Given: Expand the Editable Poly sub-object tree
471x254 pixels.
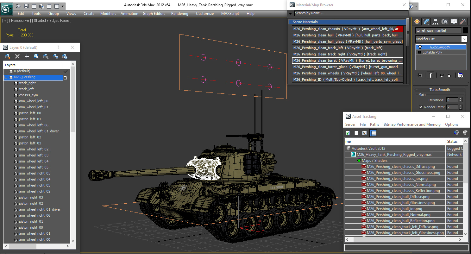Looking at the screenshot, I should pyautogui.click(x=419, y=52).
